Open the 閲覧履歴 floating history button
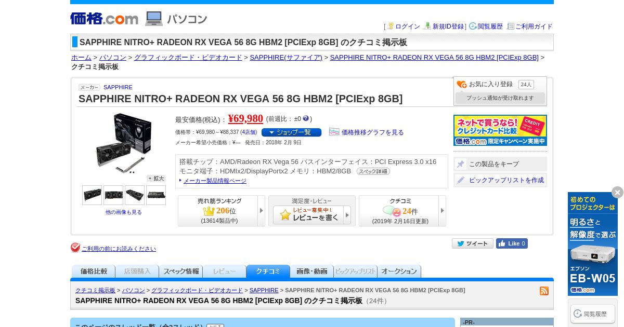The image size is (624, 327). click(x=593, y=314)
